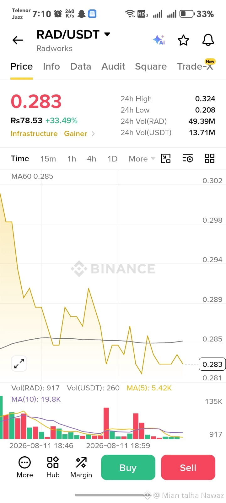Open the Hub icon in the bottom bar
226x503 pixels.
point(53,467)
